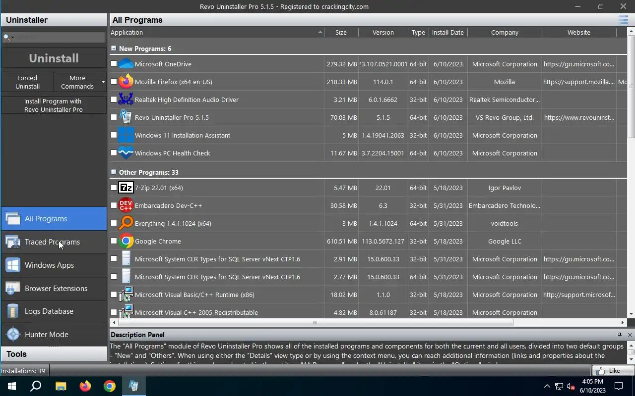Click the horizontal scrollbar right arrow

[x=623, y=323]
